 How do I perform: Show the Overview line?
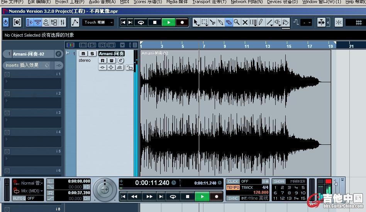click(x=46, y=22)
